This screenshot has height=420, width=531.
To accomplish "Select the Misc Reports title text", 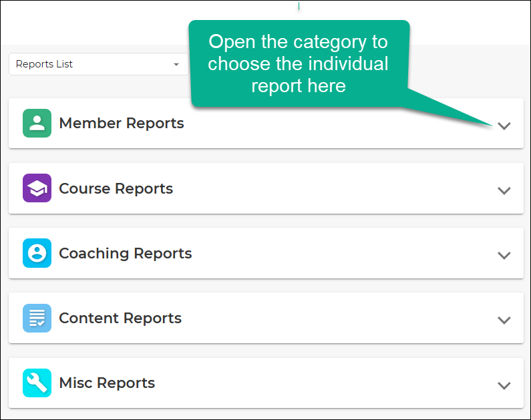I will [107, 383].
